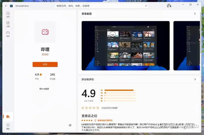
Task: Open the user profile avatar
Action: [x=169, y=5]
